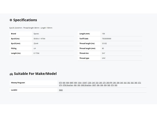Image resolution: width=157 pixels, height=118 pixels.
Task: Click the tractor icon beside Suitable For Make/Model
Action: point(11,74)
